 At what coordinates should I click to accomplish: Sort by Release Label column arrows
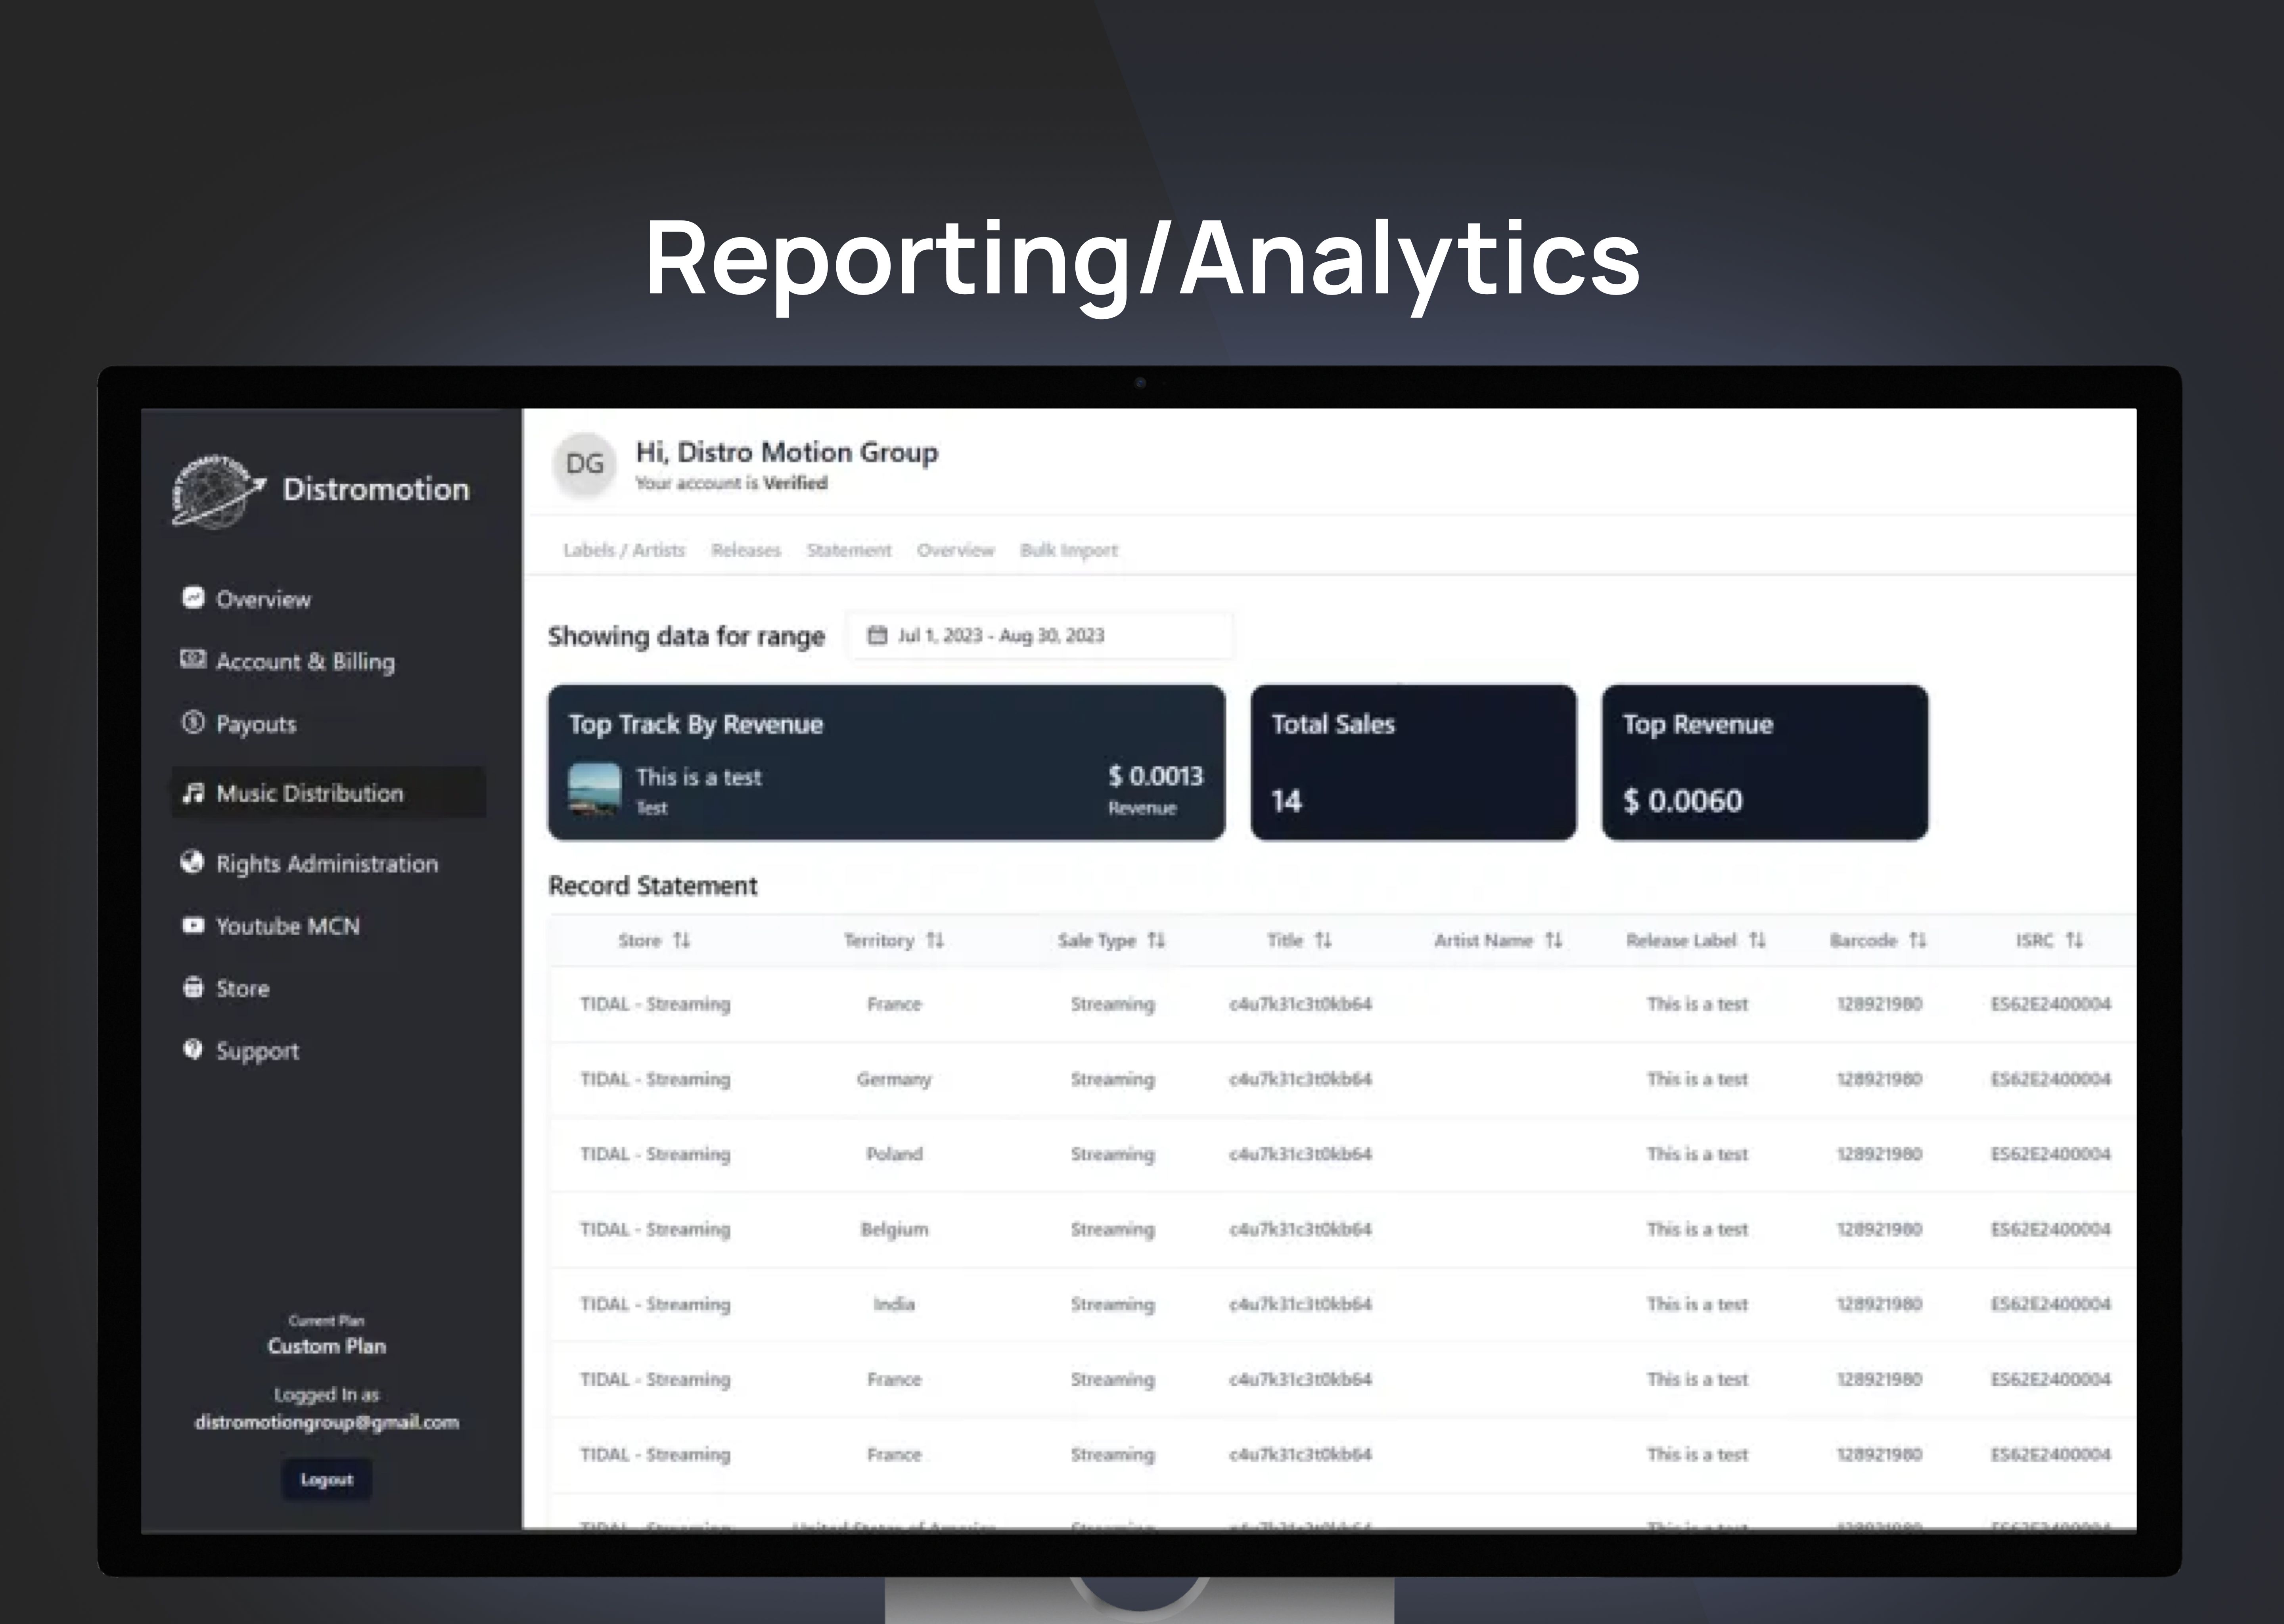tap(1757, 940)
